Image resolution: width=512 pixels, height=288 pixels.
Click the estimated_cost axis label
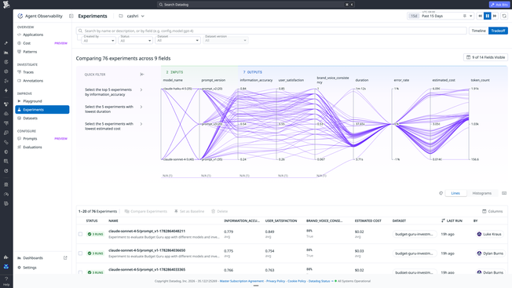coord(443,80)
